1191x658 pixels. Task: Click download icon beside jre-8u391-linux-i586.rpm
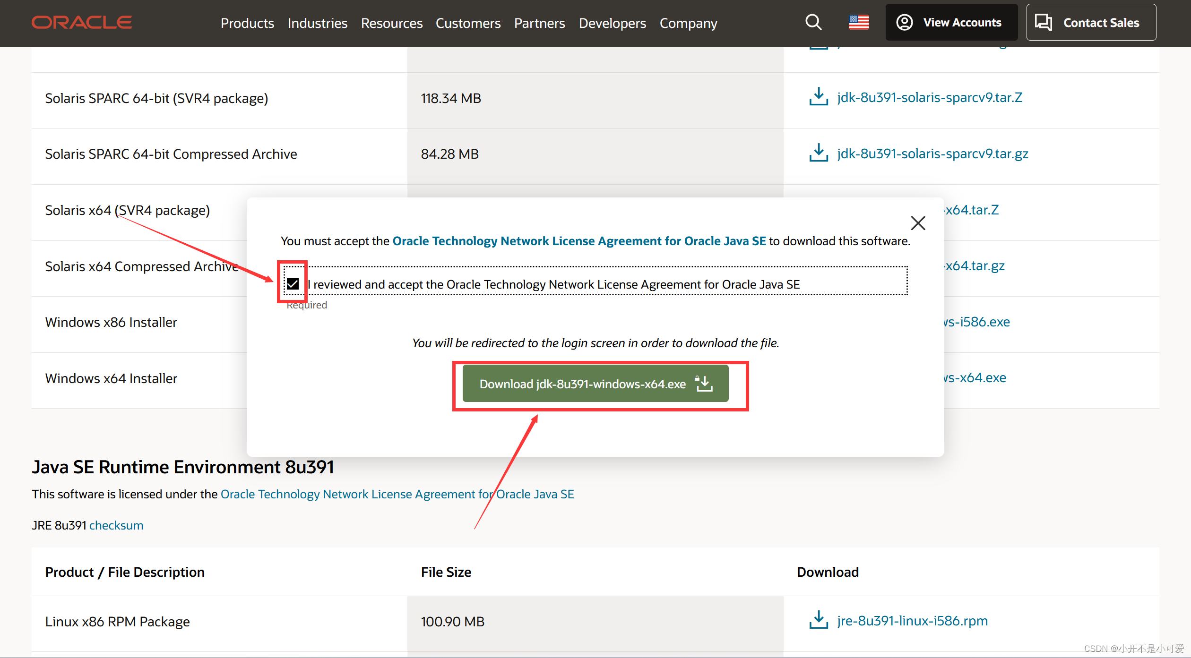click(819, 620)
